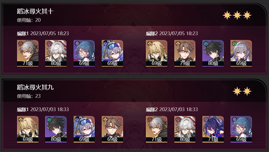Image resolution: width=269 pixels, height=152 pixels.
Task: Click Luocha's portrait in 其十 編隊2
Action: (x=157, y=53)
